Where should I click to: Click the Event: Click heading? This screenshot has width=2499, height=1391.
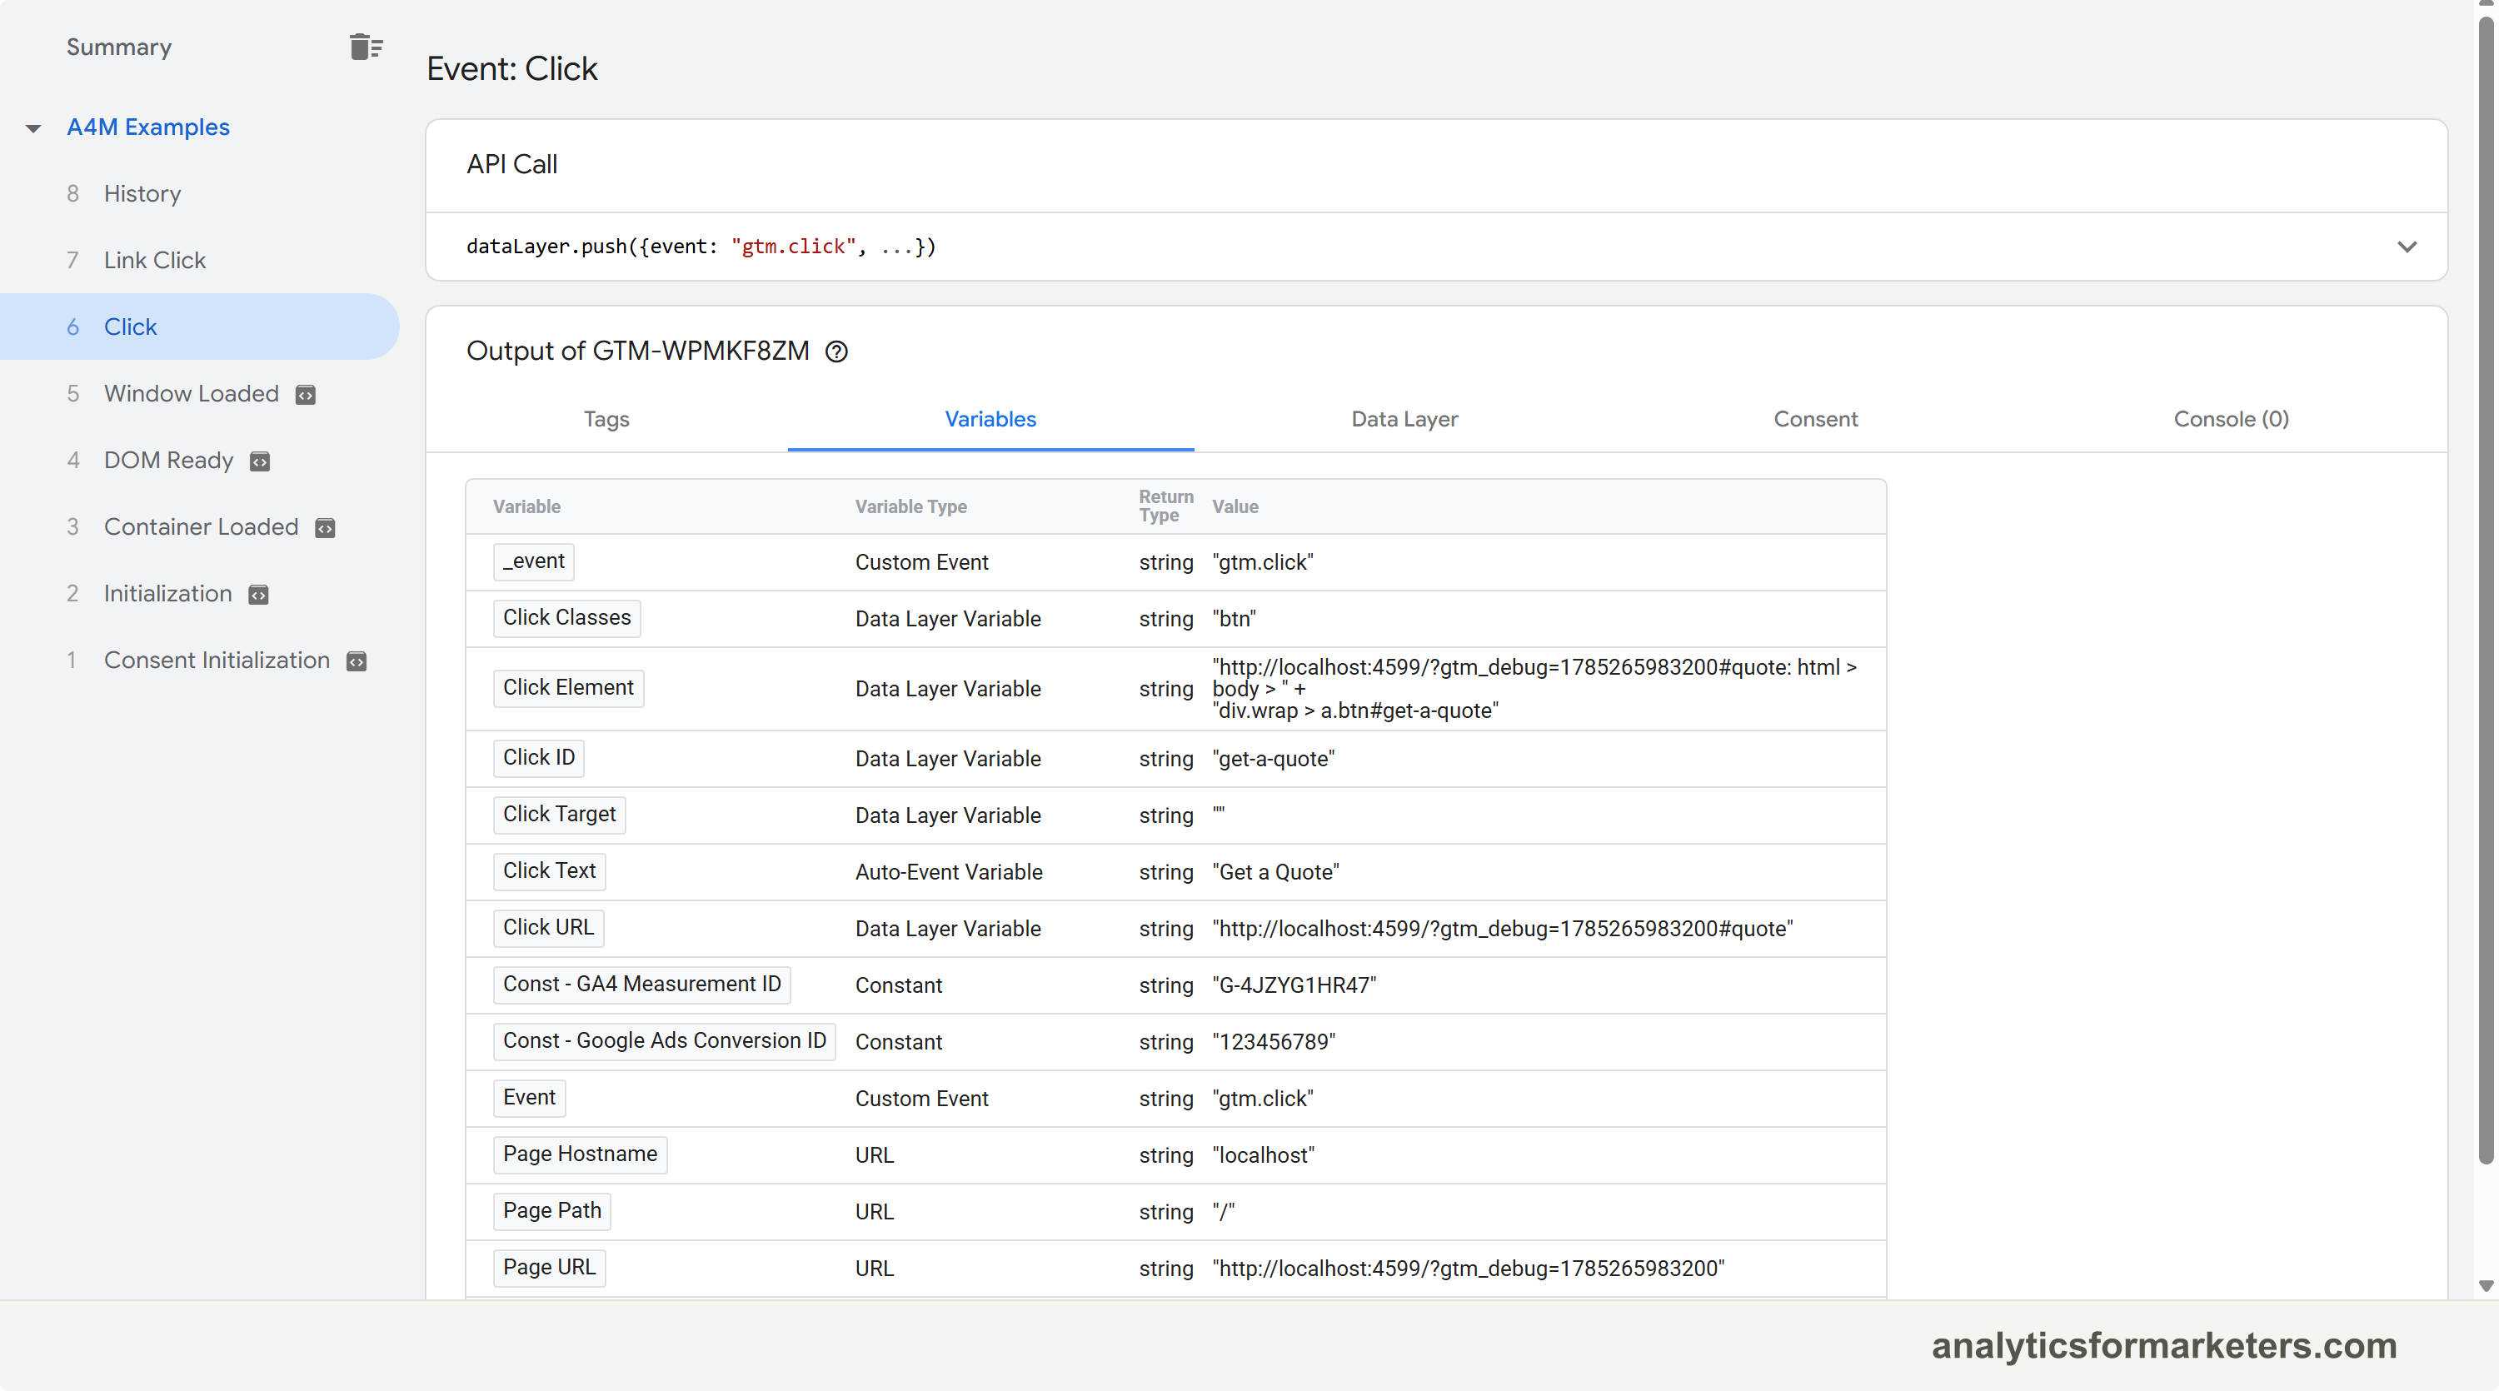tap(512, 69)
